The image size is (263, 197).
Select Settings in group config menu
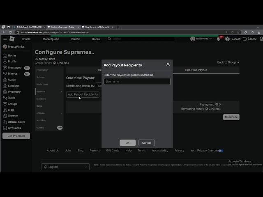(40, 77)
